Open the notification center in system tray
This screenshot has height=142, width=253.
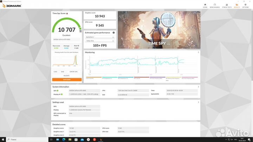[x=249, y=140]
